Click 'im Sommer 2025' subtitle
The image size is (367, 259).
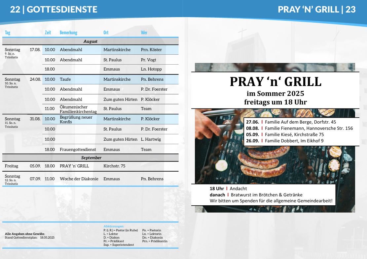click(275, 93)
